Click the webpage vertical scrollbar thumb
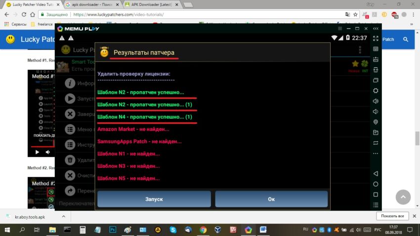420x236 pixels. pos(418,138)
